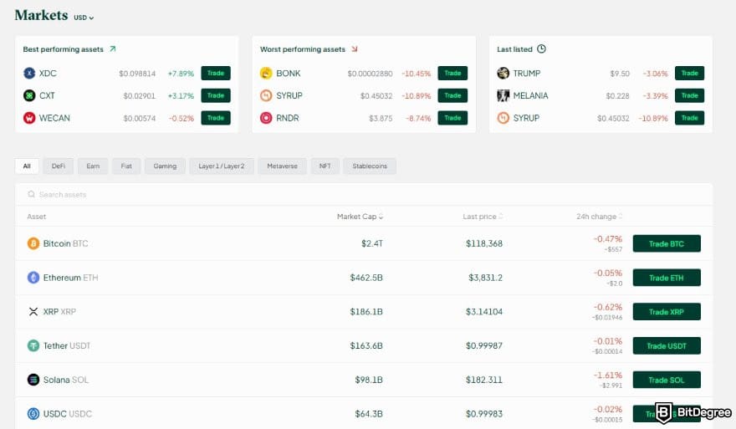
Task: Click Bitcoin's $118,368 last price
Action: tap(484, 243)
